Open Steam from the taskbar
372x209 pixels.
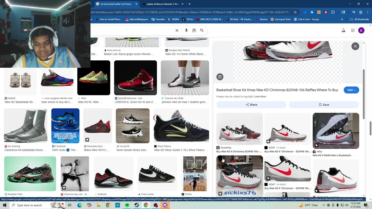coord(136,205)
